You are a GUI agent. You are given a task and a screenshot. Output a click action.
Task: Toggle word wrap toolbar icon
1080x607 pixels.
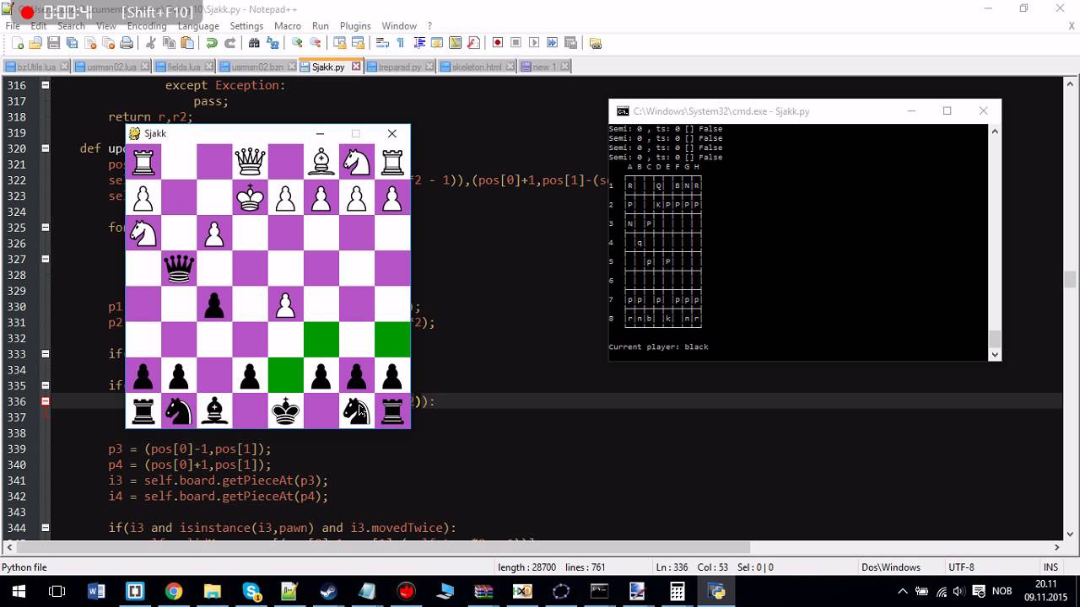pyautogui.click(x=382, y=43)
